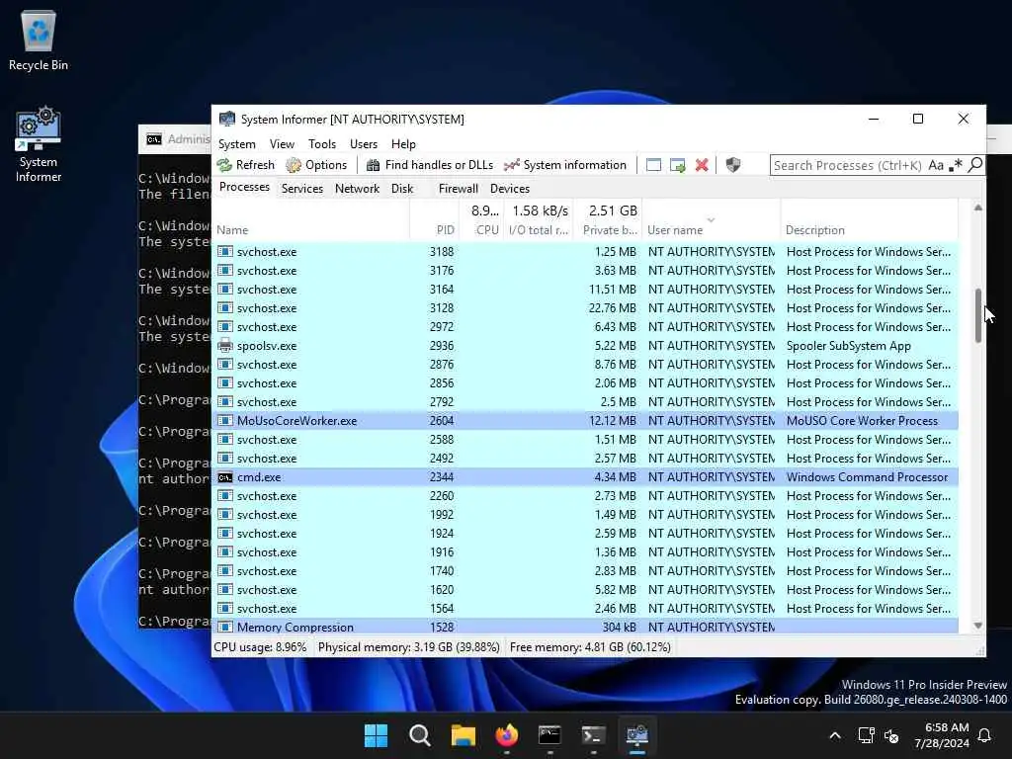Click the PID 1740 cell
The width and height of the screenshot is (1012, 759).
pos(442,570)
